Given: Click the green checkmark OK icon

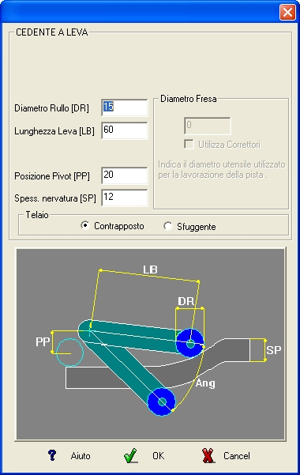Looking at the screenshot, I should click(x=131, y=455).
